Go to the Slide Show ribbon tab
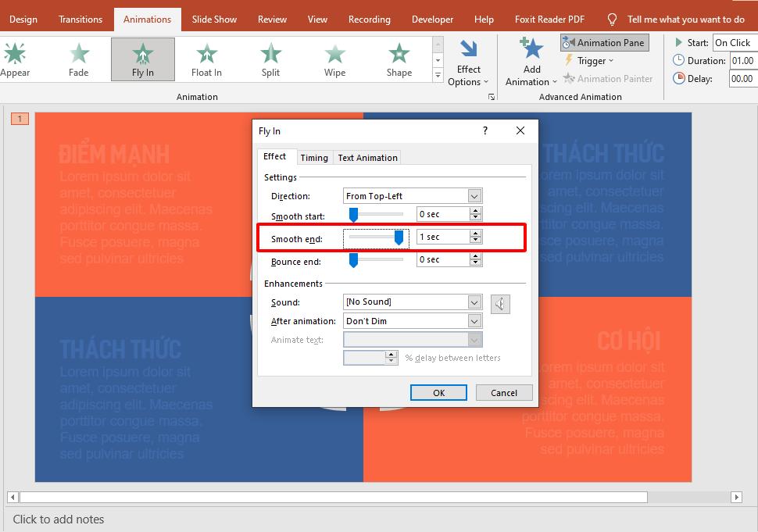758x532 pixels. [214, 19]
